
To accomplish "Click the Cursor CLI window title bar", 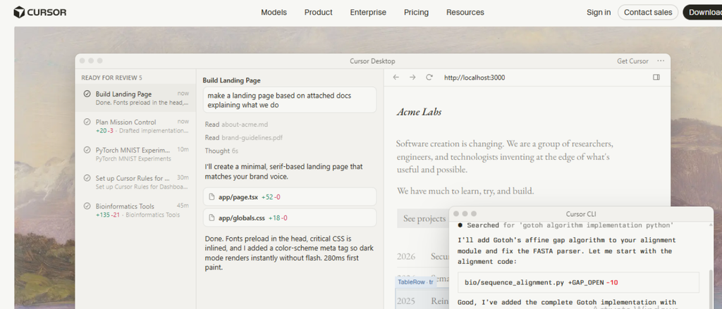I will point(581,214).
